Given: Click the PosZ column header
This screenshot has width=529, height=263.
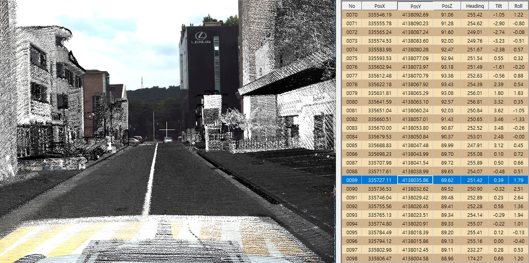Looking at the screenshot, I should coord(447,6).
